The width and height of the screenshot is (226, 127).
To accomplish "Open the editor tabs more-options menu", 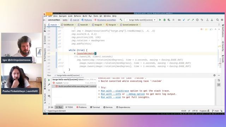I will tap(219, 25).
